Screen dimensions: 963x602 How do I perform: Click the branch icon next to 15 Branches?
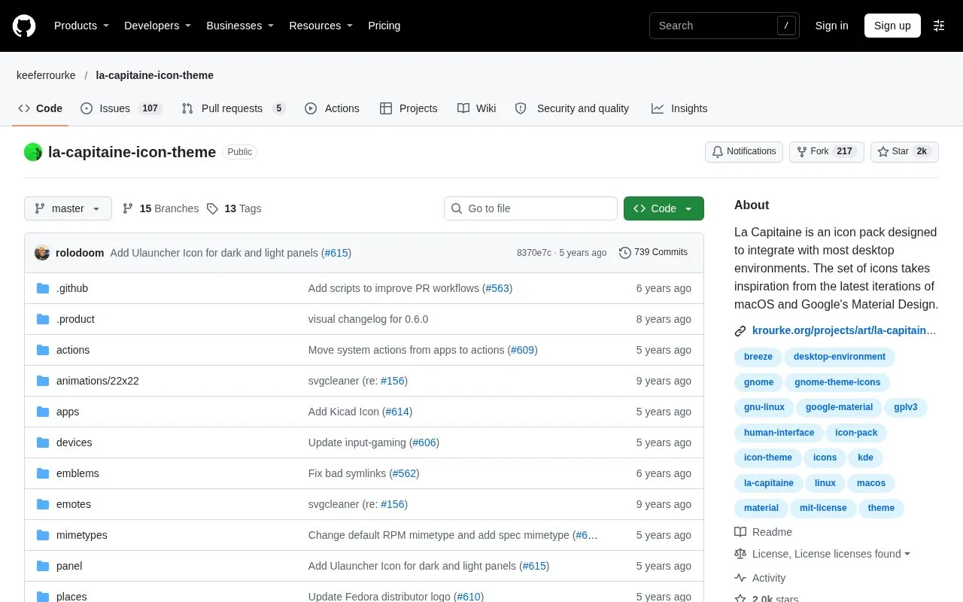tap(128, 208)
